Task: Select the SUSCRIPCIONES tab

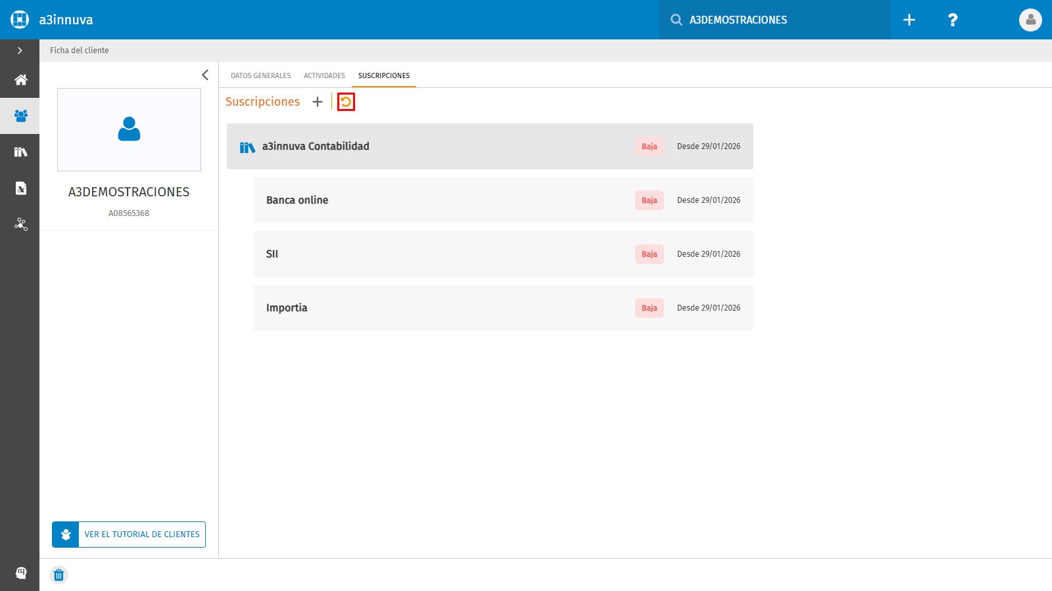Action: point(384,76)
